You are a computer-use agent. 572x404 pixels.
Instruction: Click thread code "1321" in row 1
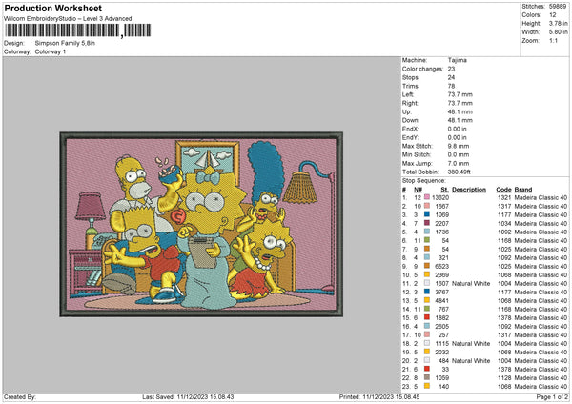(504, 197)
